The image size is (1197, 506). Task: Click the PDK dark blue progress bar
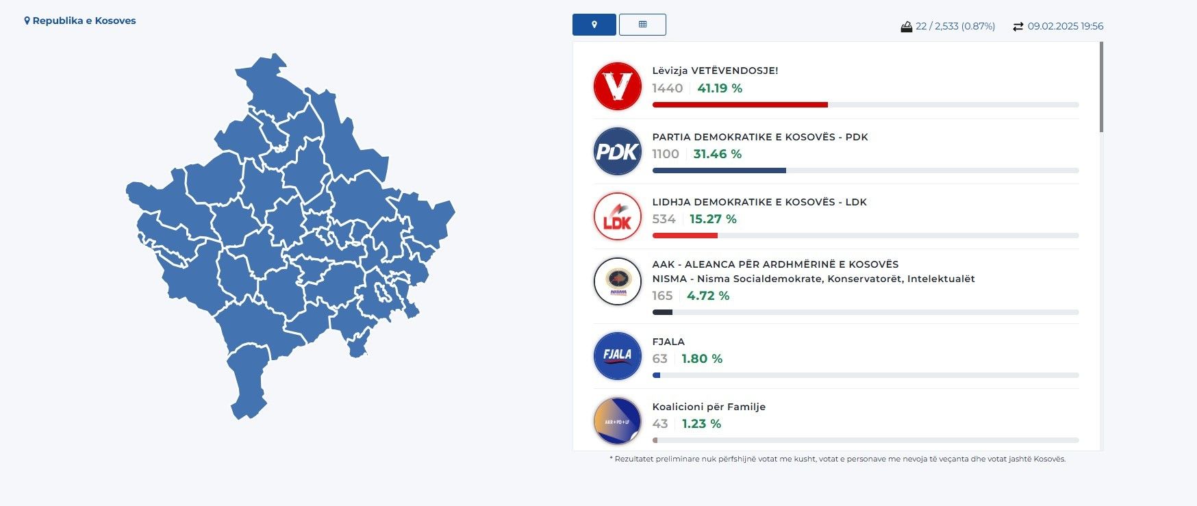(719, 170)
